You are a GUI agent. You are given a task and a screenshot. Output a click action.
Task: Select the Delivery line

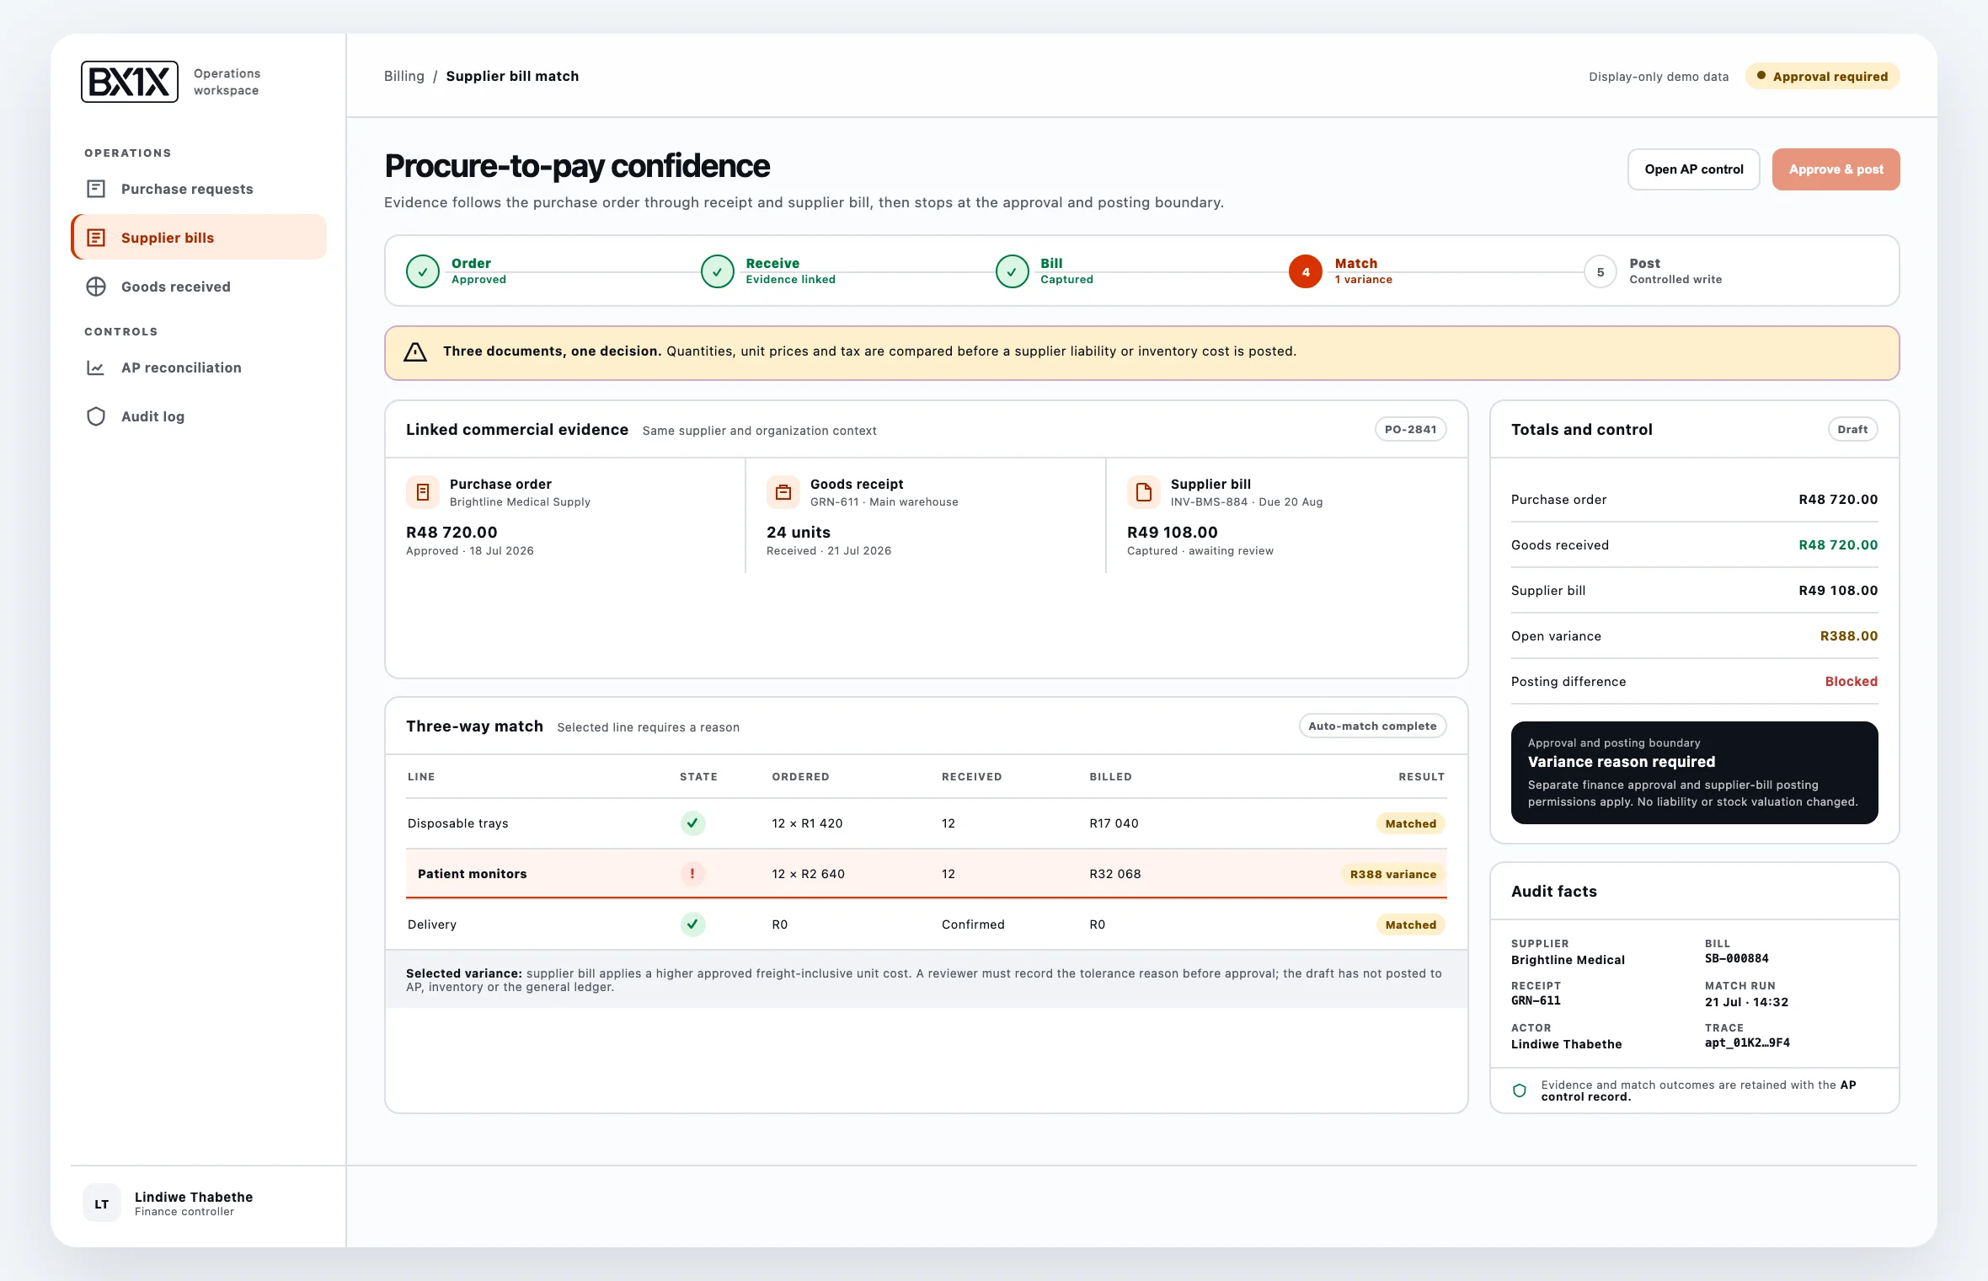click(x=927, y=925)
